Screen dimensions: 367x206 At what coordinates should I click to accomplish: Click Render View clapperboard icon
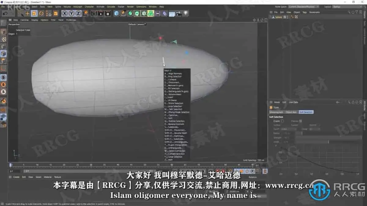click(94, 13)
